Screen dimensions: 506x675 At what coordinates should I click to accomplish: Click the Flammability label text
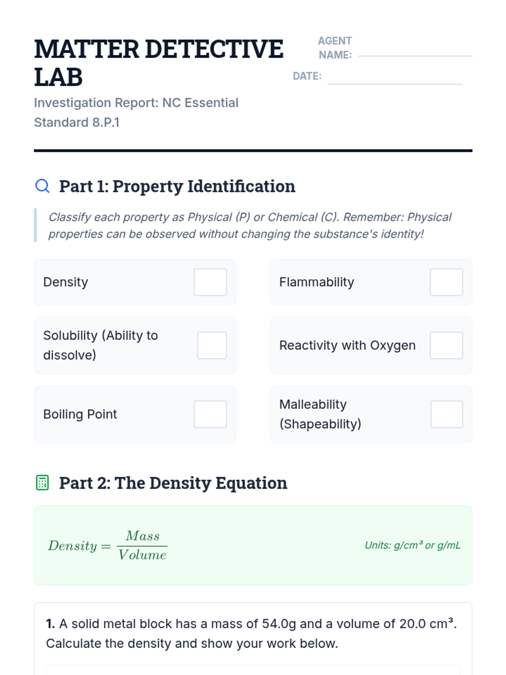(x=317, y=282)
